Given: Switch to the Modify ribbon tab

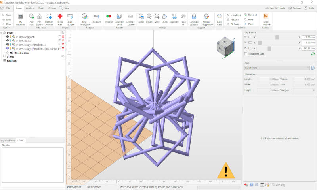Looking at the screenshot, I should point(41,8).
